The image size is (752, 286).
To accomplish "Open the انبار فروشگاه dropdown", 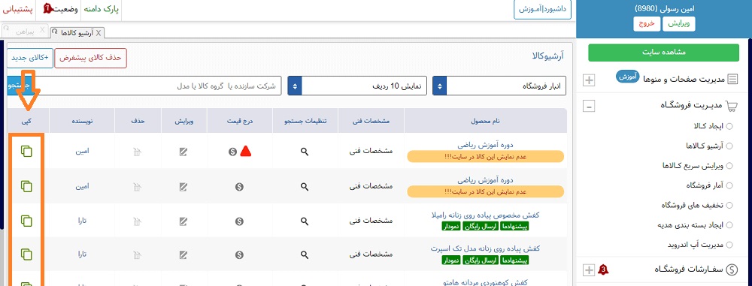I will coord(499,86).
